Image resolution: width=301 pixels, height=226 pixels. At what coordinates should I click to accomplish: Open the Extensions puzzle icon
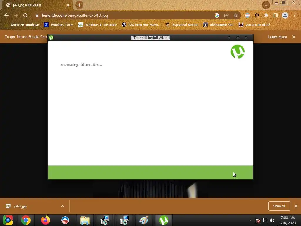(266, 15)
